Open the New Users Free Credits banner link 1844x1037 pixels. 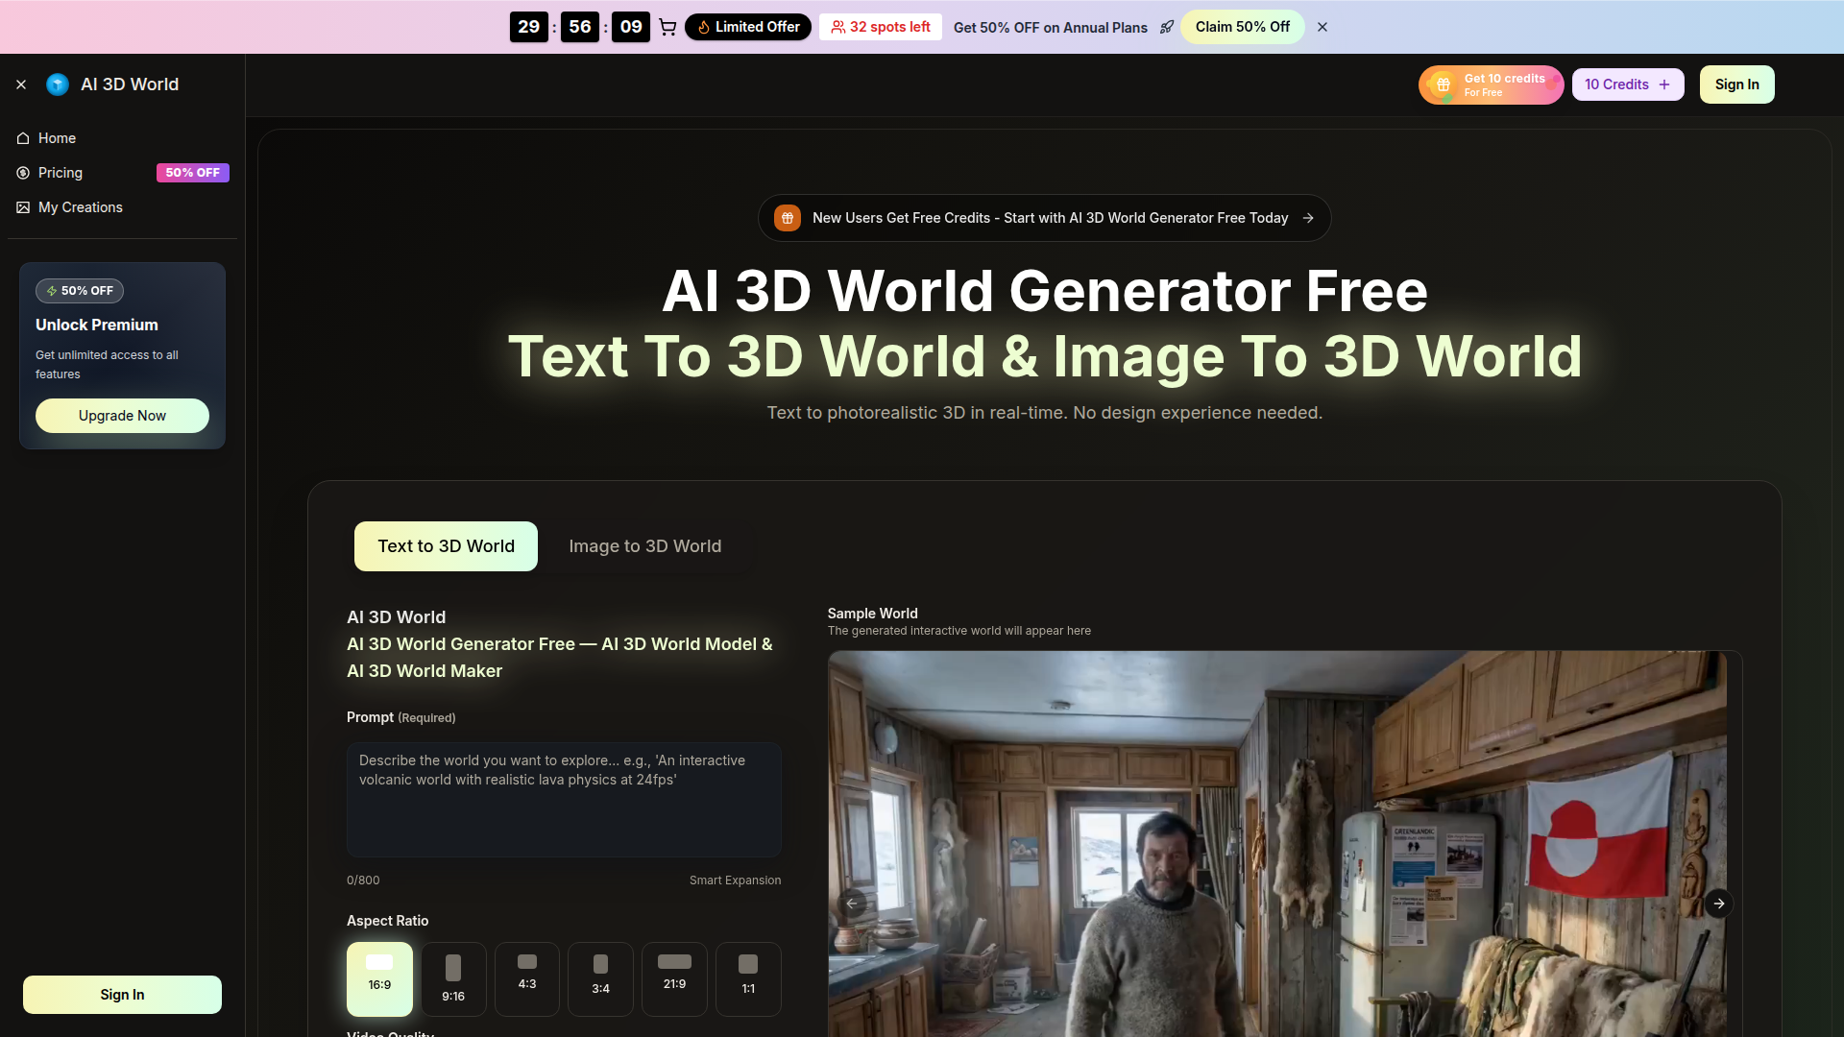tap(1044, 218)
